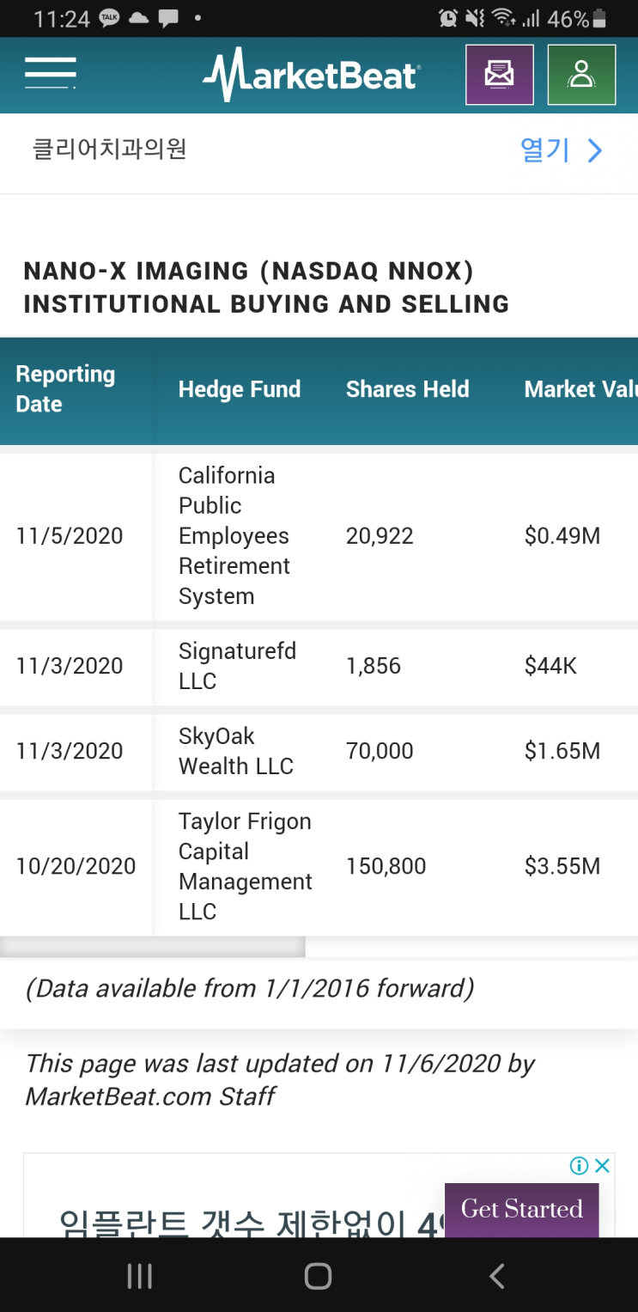Tap the battery status icon
The image size is (638, 1312).
point(599,19)
